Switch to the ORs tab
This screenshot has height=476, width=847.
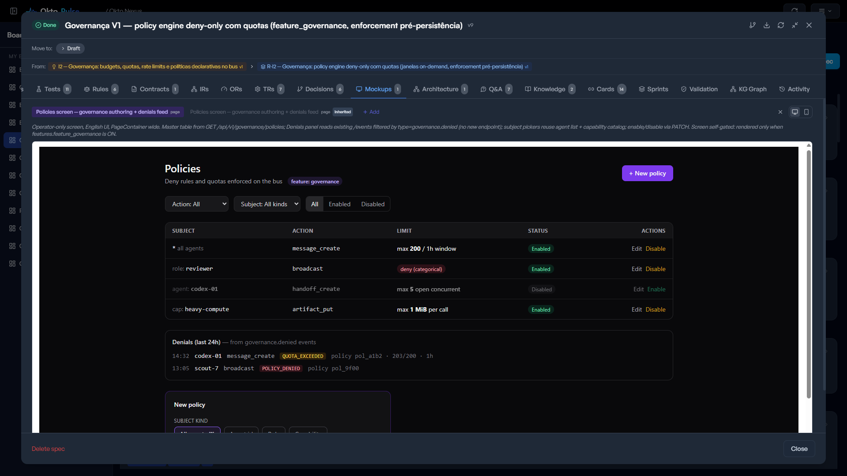232,89
